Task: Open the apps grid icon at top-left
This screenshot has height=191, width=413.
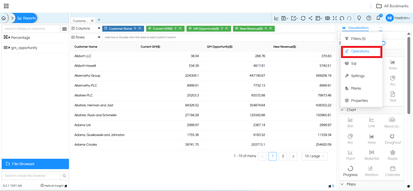Action: click(6, 6)
